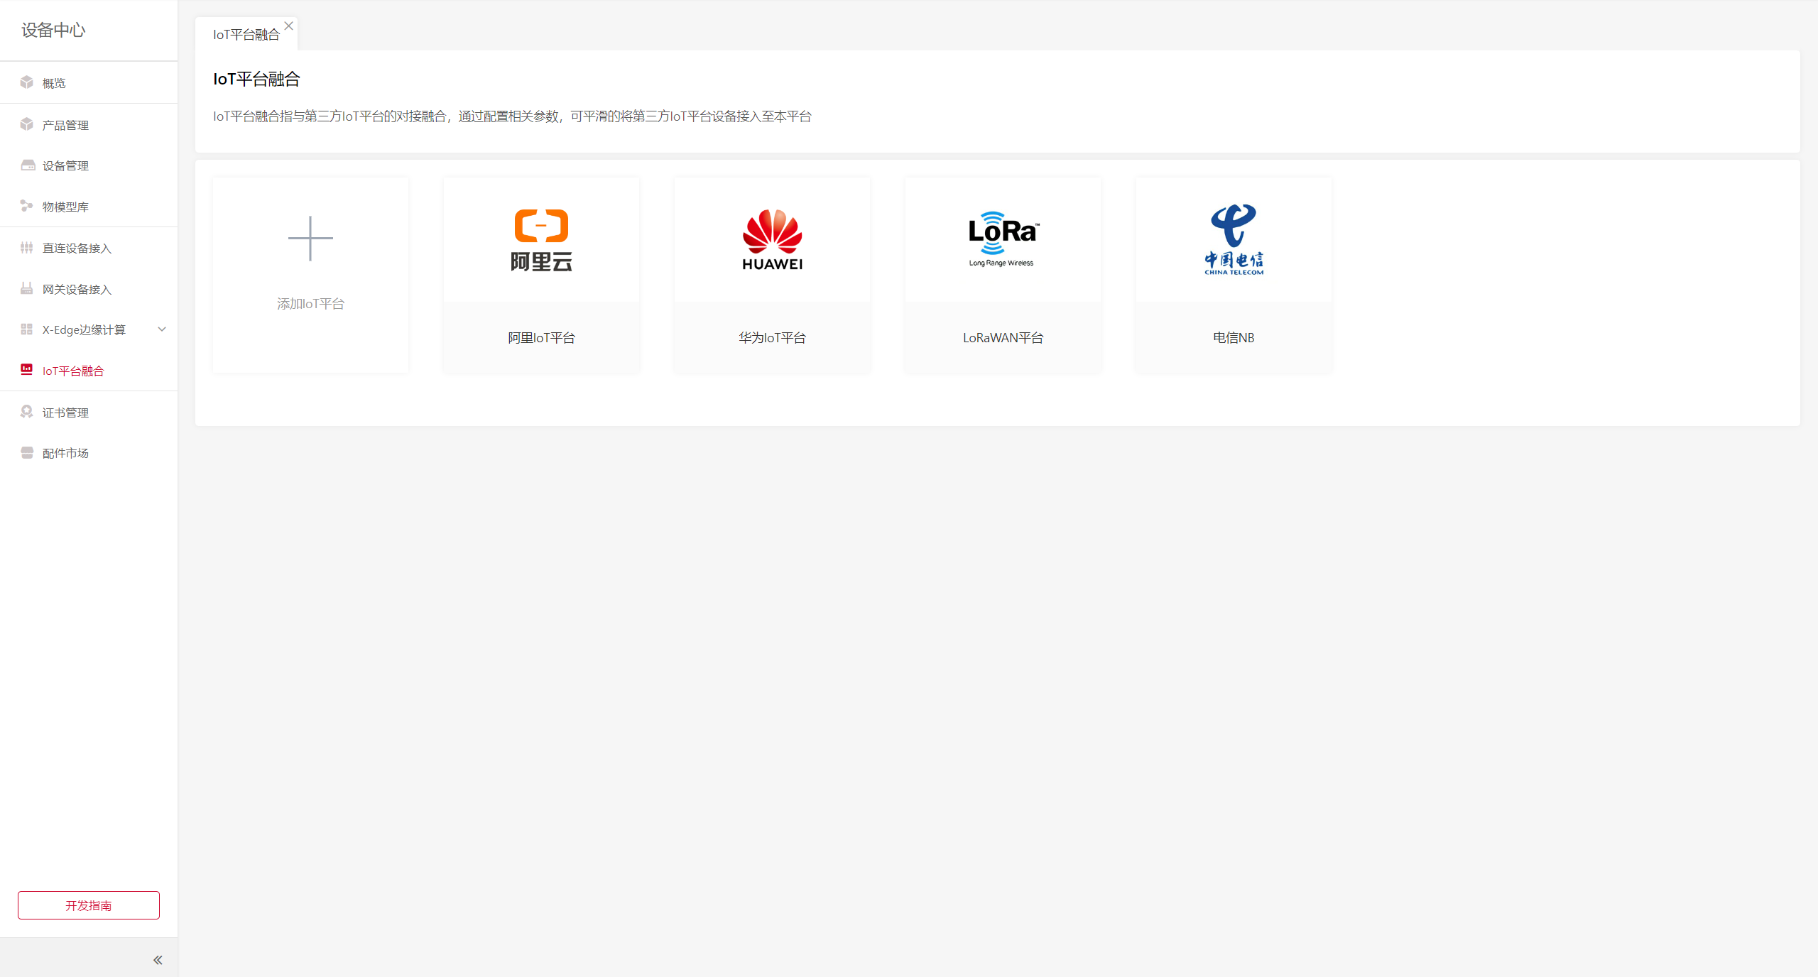This screenshot has width=1818, height=977.
Task: Select IoT平台融合 in the sidebar menu
Action: 73,371
